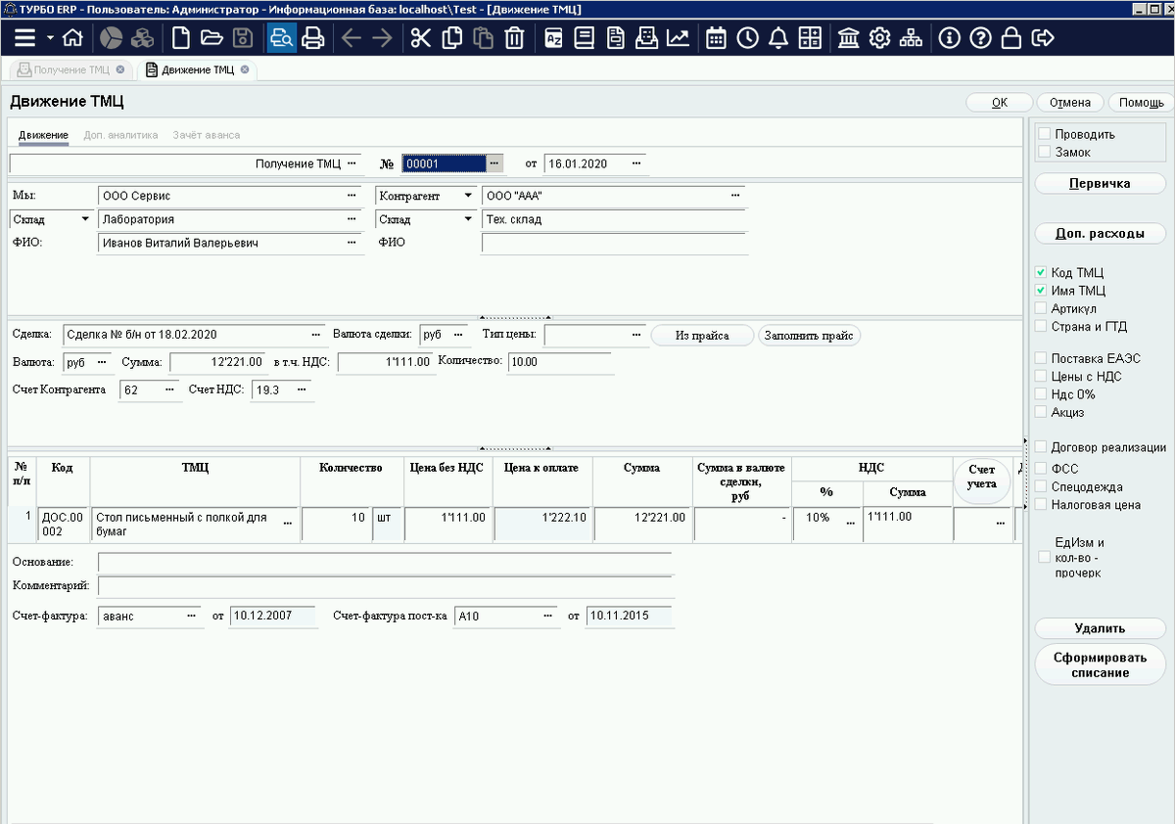Open Счет НДС 19.3 selector

(x=302, y=390)
